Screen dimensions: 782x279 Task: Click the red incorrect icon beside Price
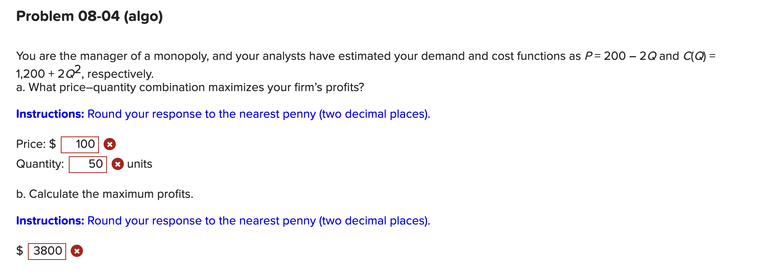pos(110,144)
